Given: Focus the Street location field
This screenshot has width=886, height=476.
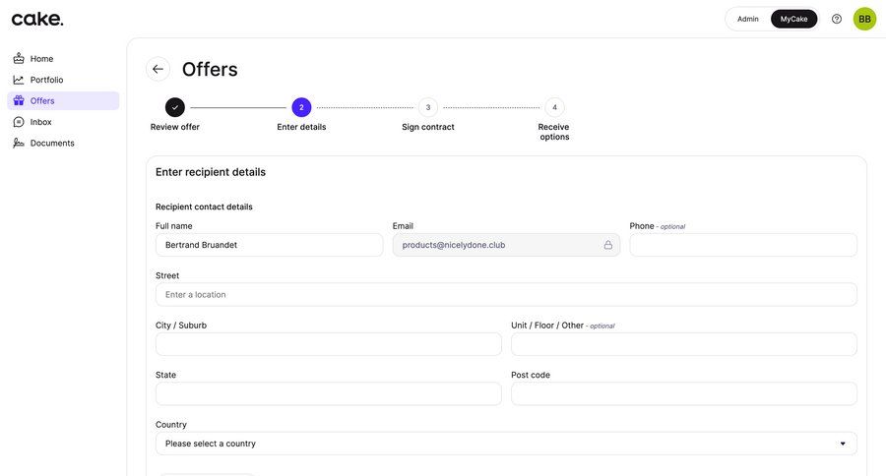Looking at the screenshot, I should (506, 295).
